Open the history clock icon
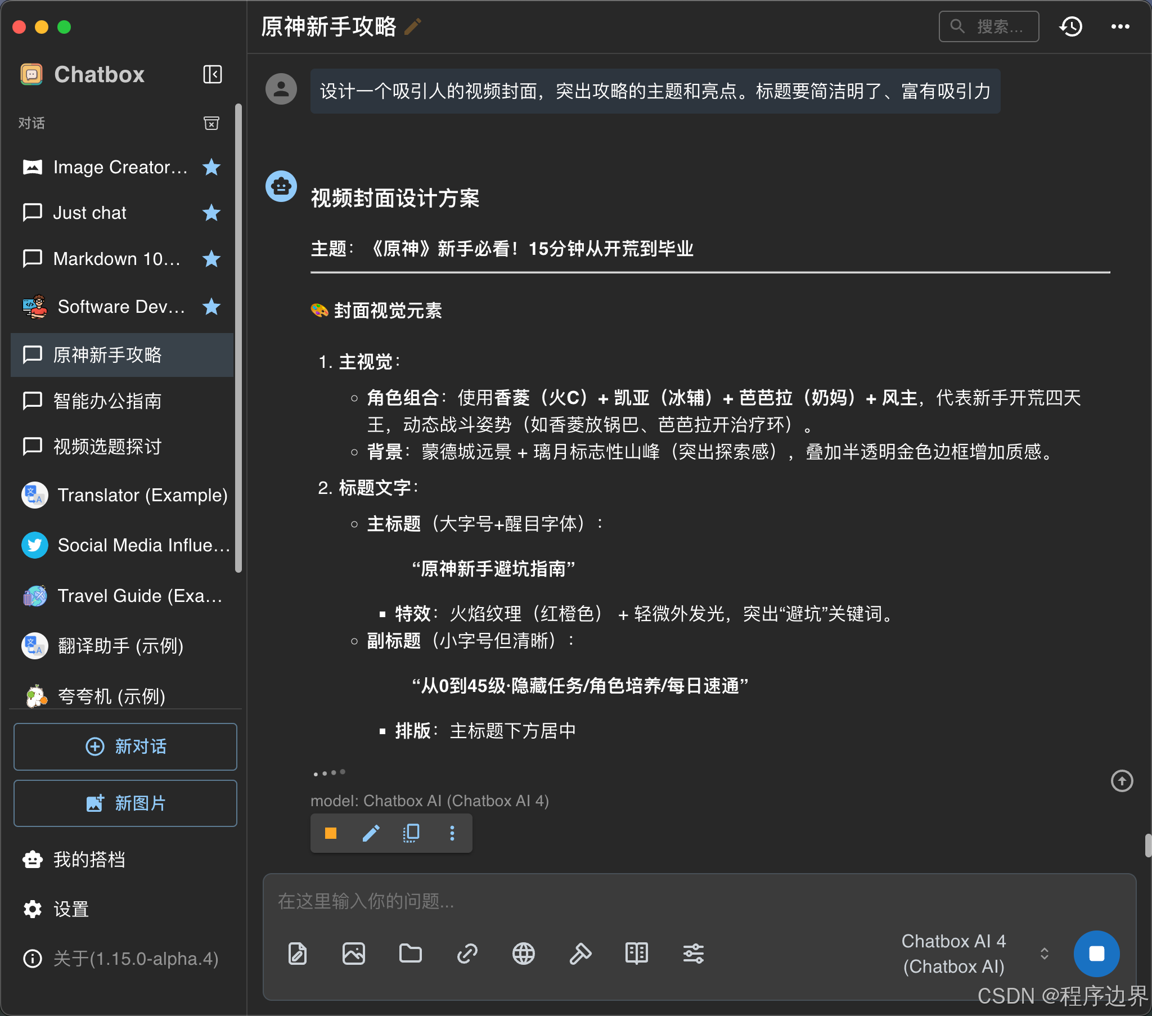The width and height of the screenshot is (1152, 1016). pos(1071,26)
